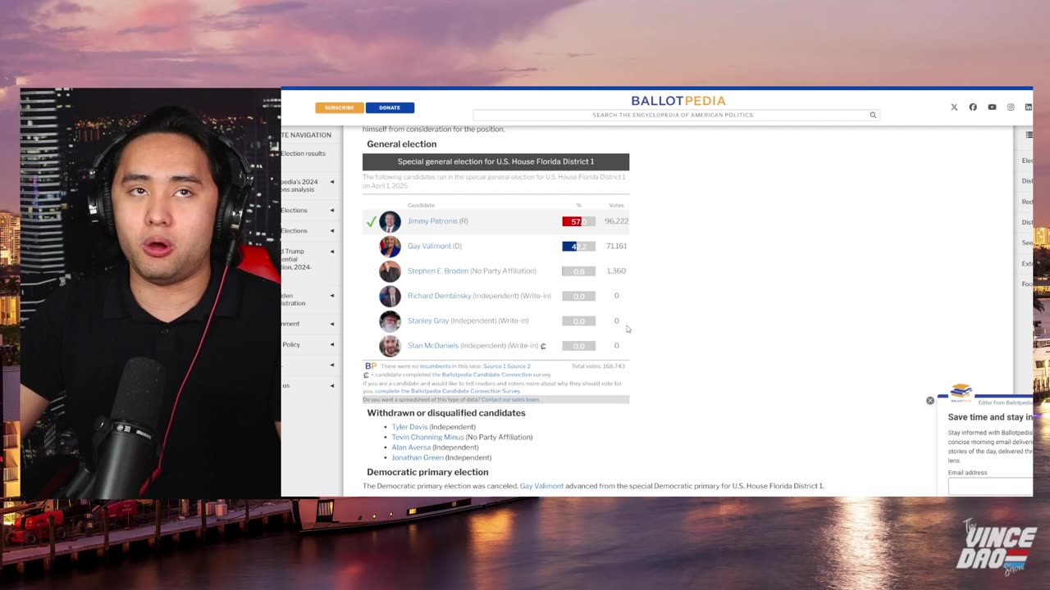Open Jonathan Green link
Viewport: 1050px width, 590px height.
coord(418,457)
